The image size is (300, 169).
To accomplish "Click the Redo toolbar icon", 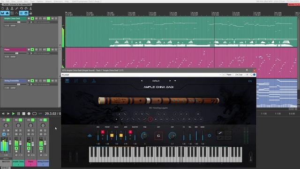I will coord(26,8).
